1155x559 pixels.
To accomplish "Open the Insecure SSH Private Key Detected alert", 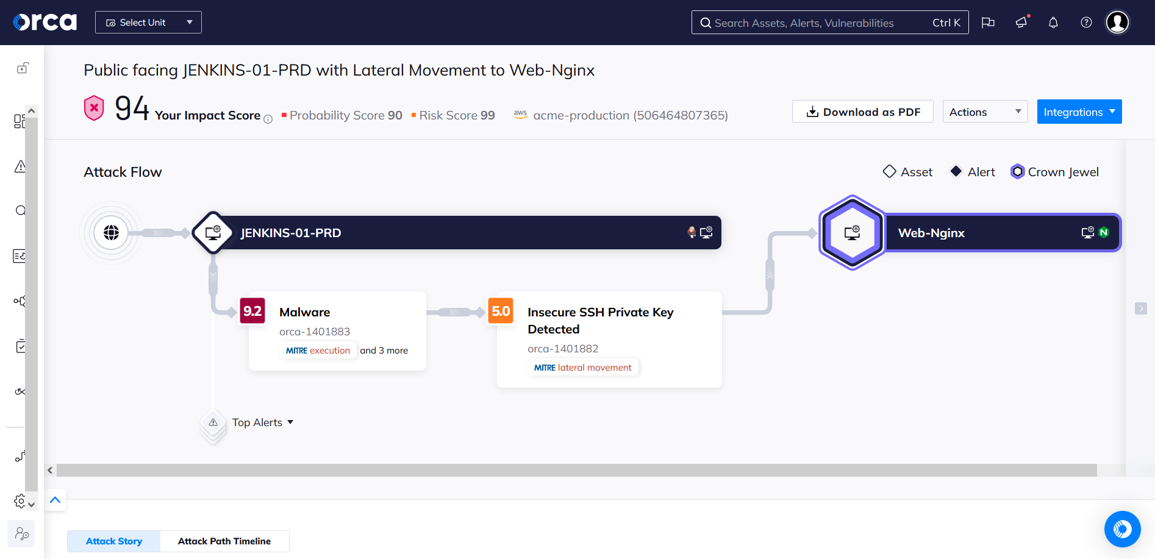I will [x=609, y=339].
